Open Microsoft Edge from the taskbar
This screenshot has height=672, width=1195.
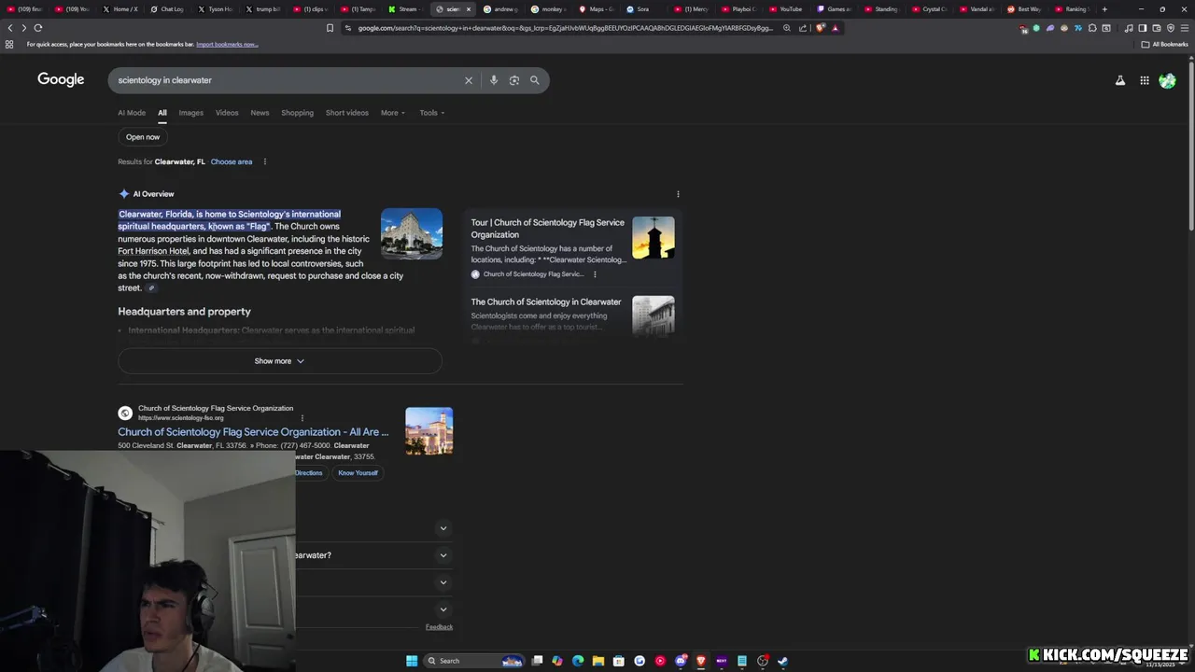click(x=578, y=661)
